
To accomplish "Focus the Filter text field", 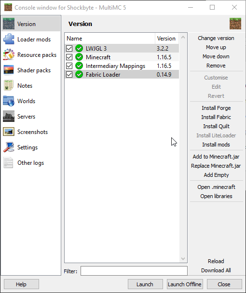I will [134, 271].
